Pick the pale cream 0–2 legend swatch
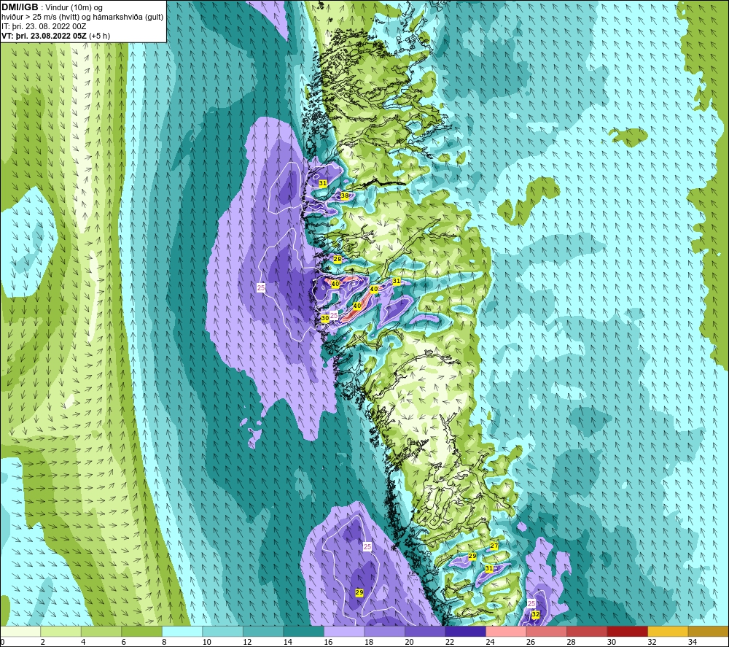The image size is (729, 647). (20, 631)
